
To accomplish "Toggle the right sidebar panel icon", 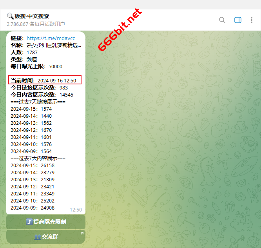I will (238, 20).
